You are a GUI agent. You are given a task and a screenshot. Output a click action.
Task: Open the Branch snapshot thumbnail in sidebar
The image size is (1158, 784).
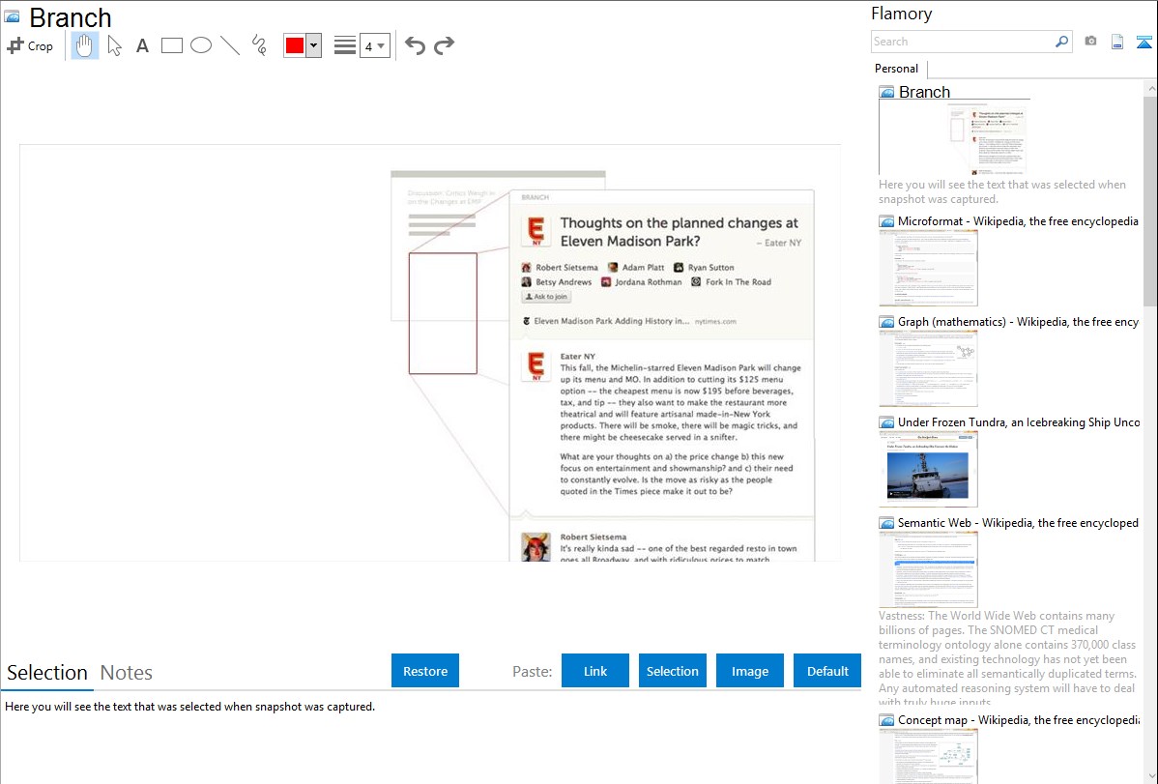(x=954, y=138)
